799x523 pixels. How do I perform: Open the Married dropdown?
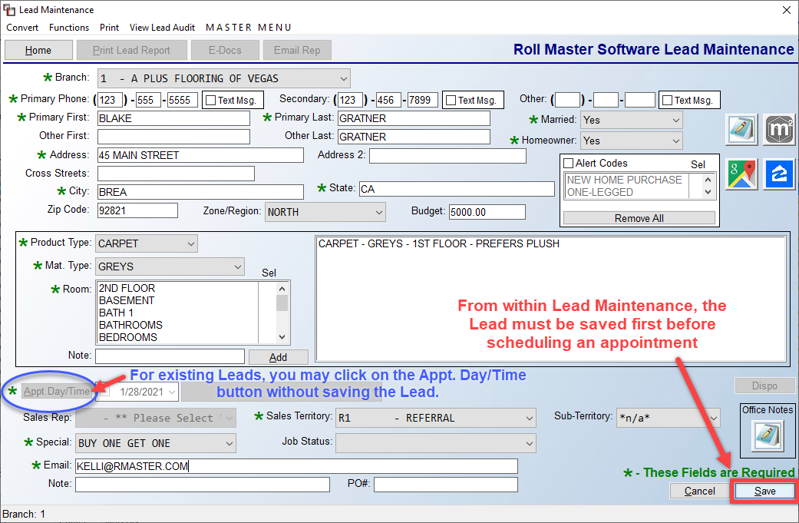pos(675,121)
